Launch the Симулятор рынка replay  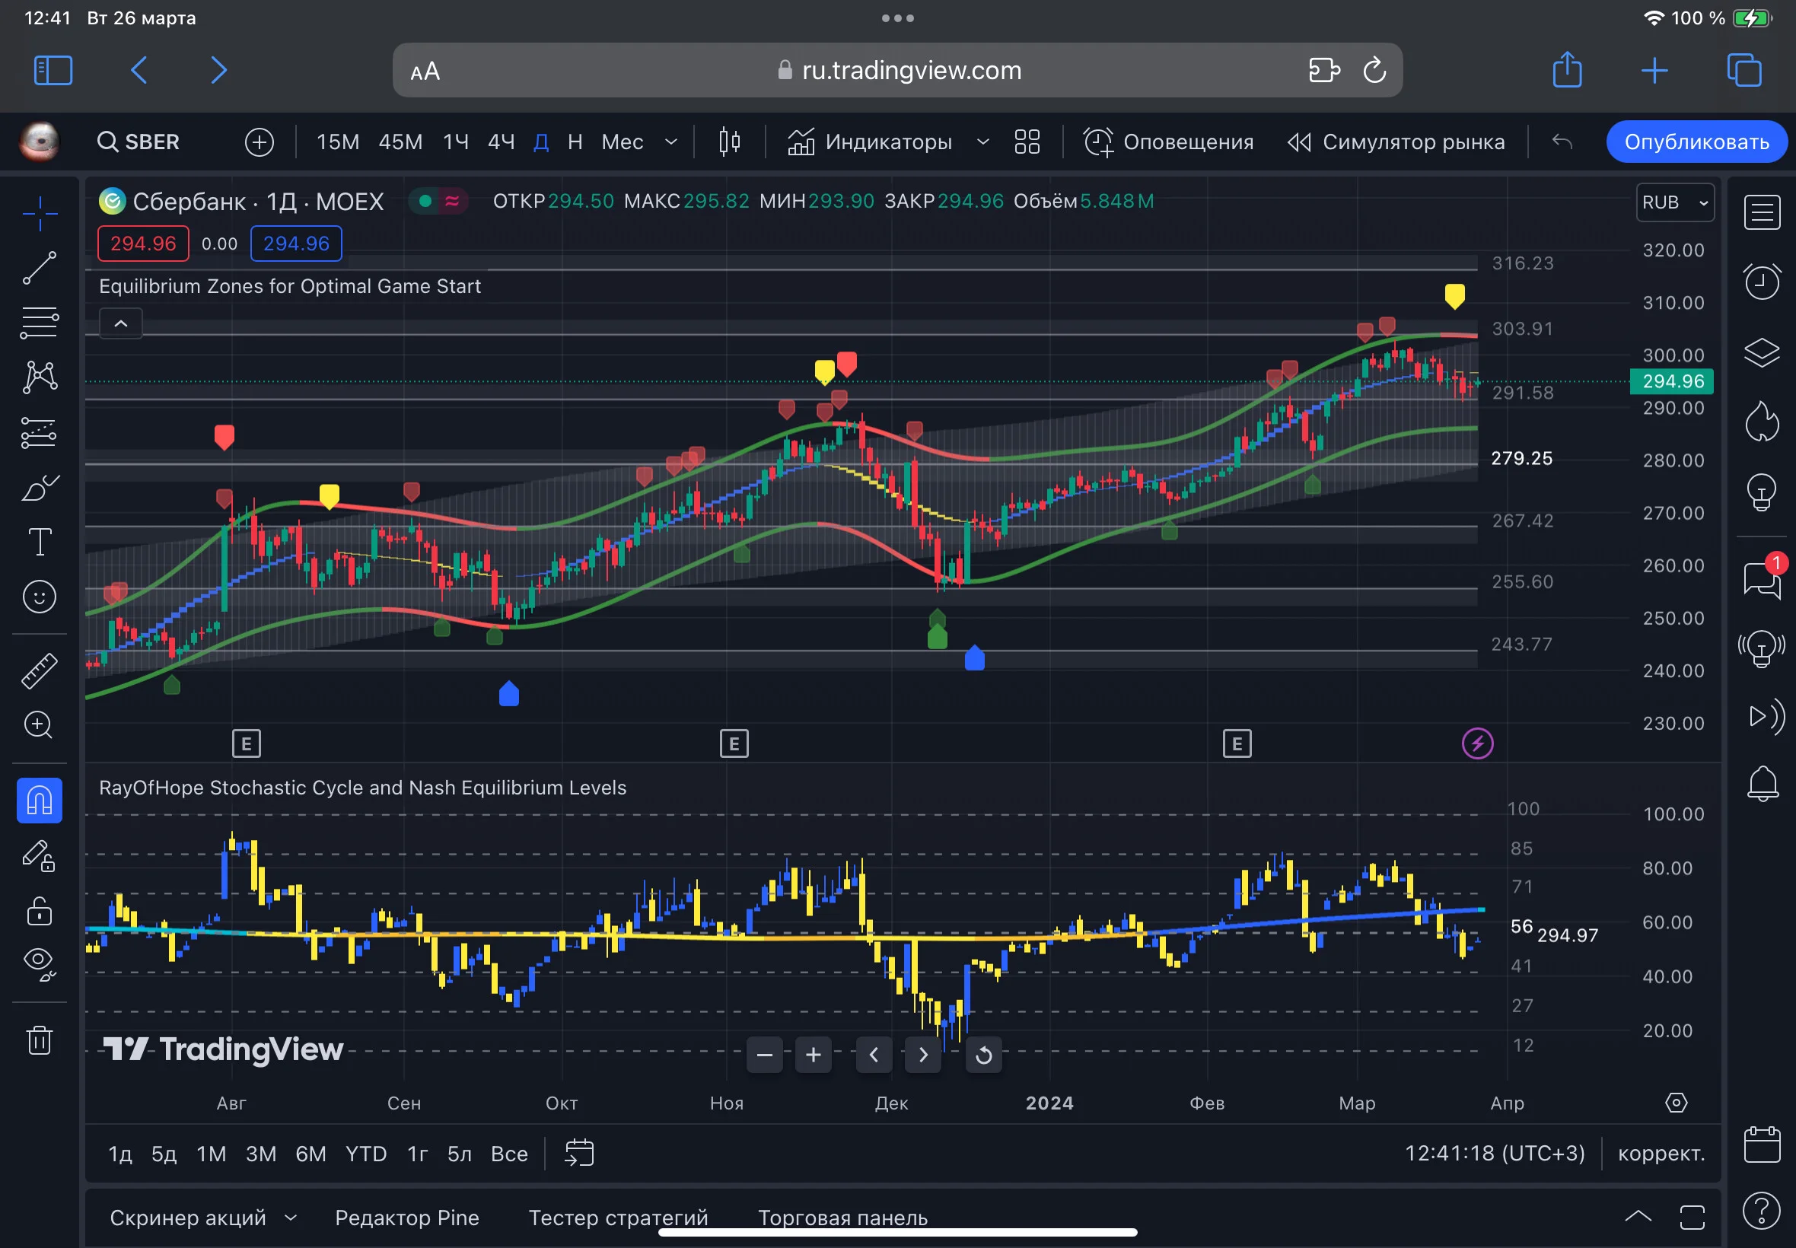pyautogui.click(x=1396, y=142)
